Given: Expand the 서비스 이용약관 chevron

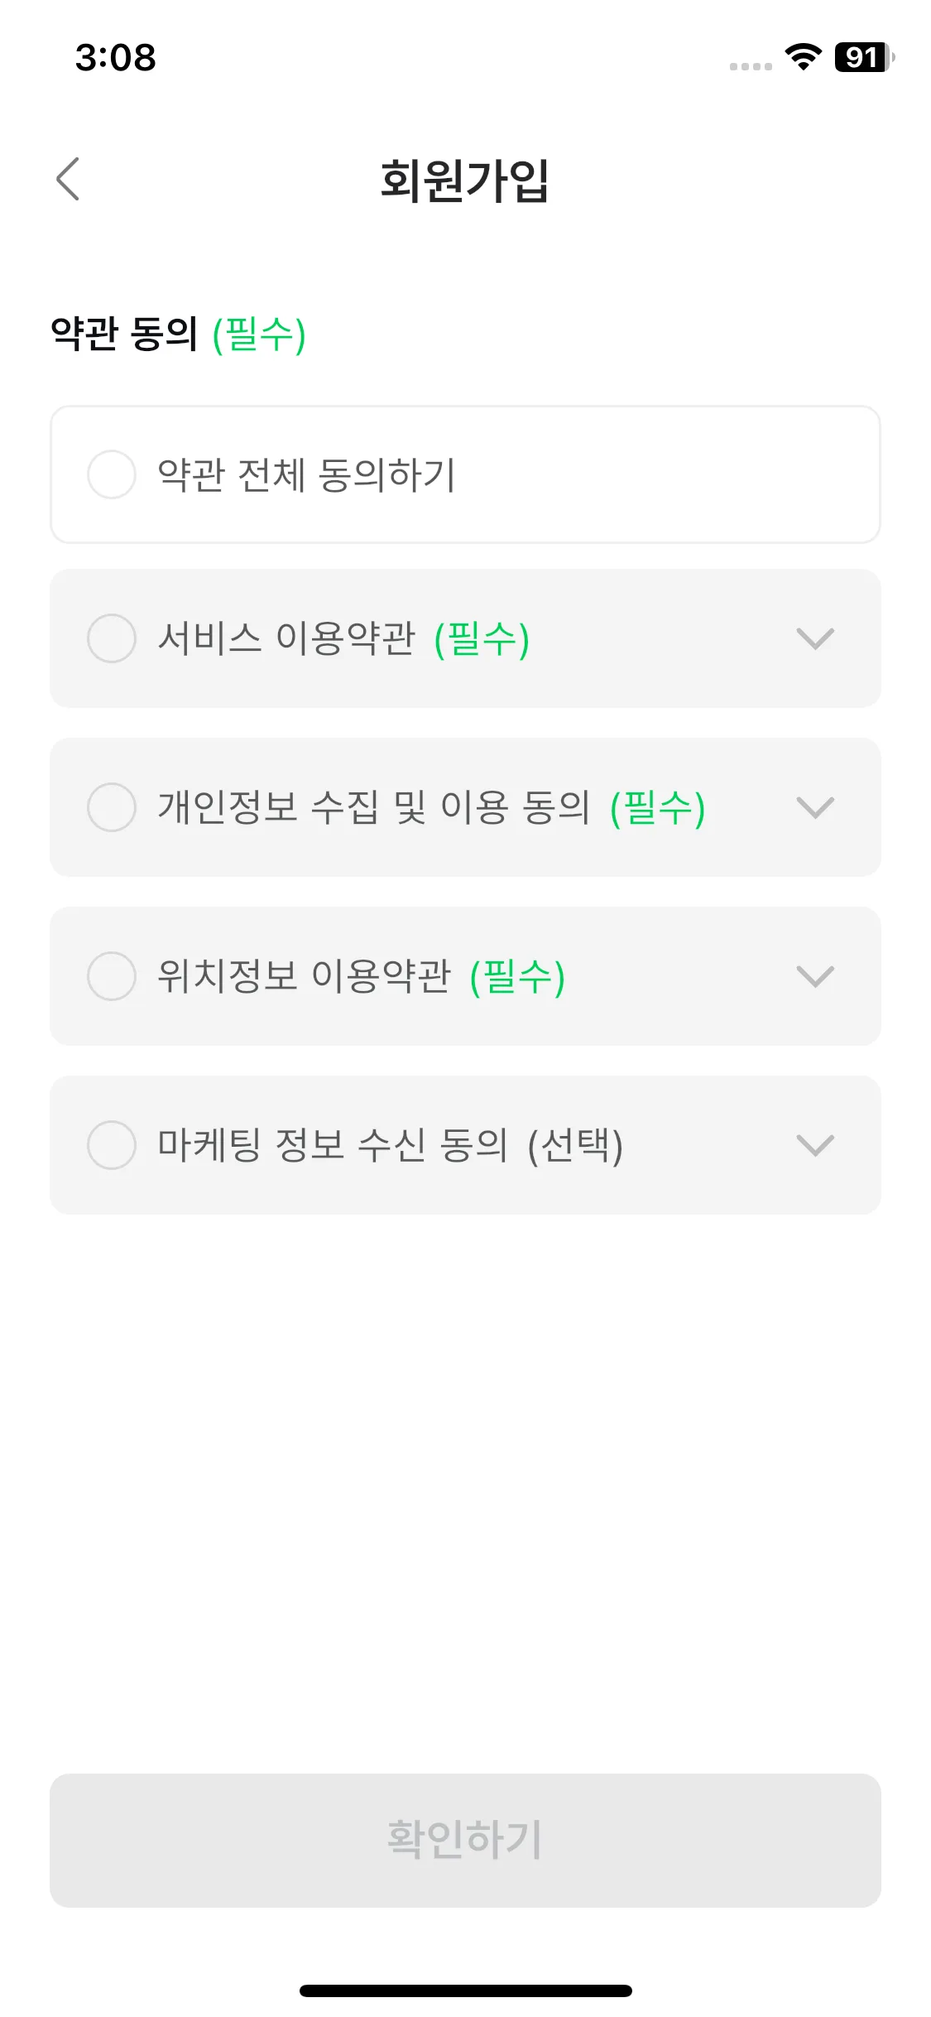Looking at the screenshot, I should click(815, 638).
